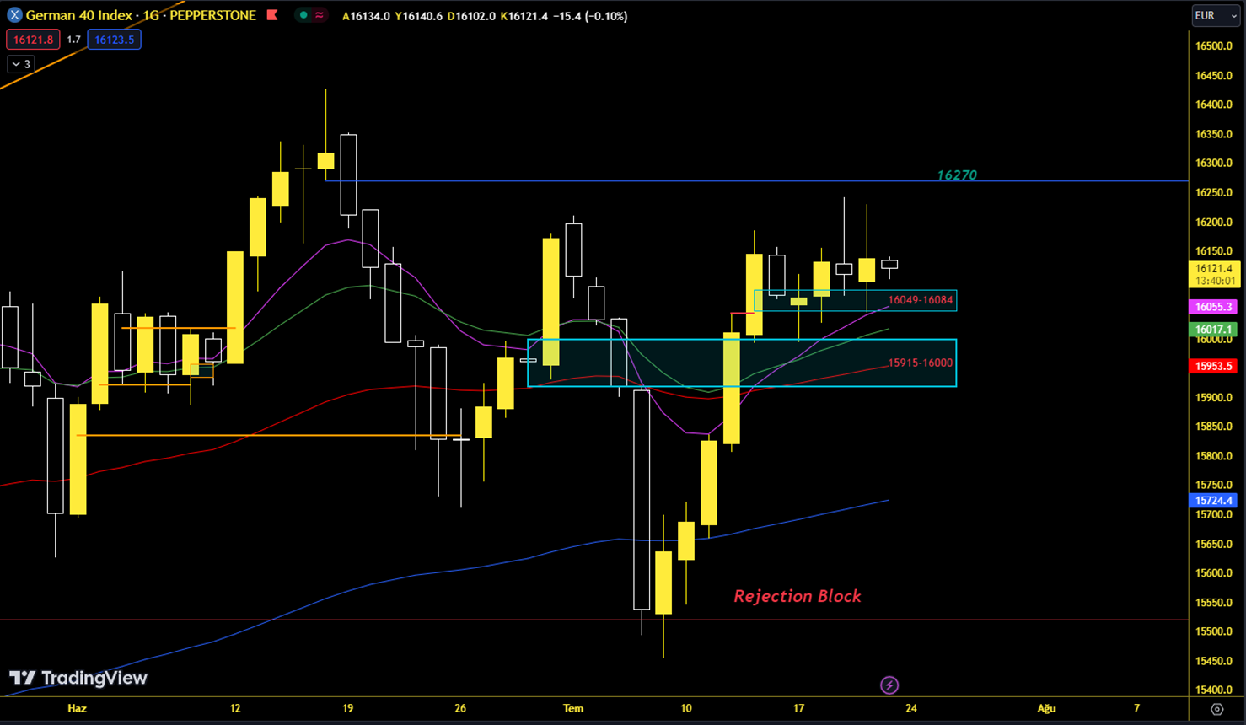Click the red flag icon beside PEPPERSTONE
The image size is (1246, 725).
coord(272,15)
